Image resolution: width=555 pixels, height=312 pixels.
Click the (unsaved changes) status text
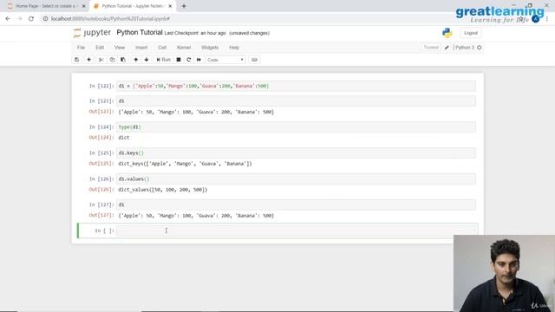point(250,33)
